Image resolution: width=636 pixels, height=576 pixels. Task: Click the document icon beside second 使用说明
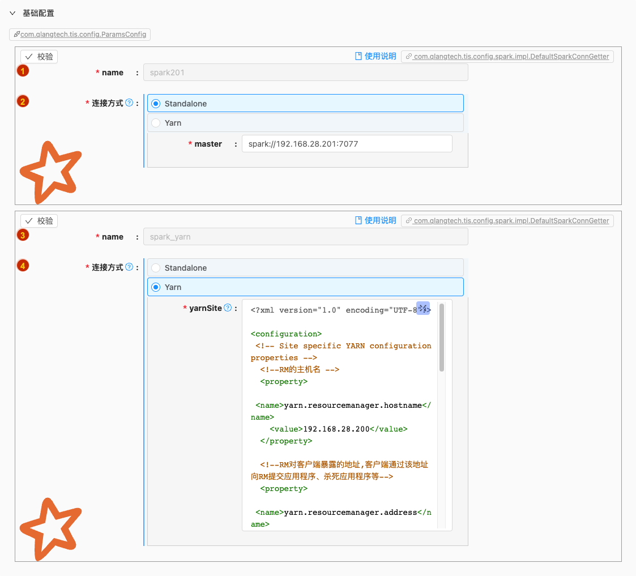(358, 221)
